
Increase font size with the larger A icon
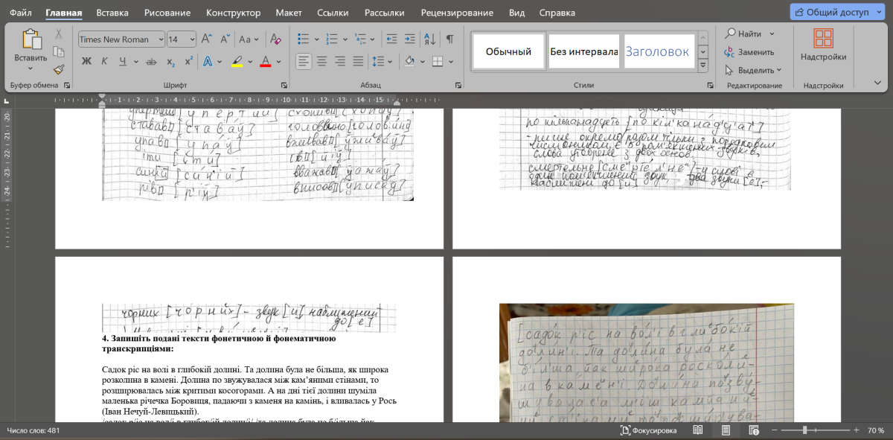(207, 39)
